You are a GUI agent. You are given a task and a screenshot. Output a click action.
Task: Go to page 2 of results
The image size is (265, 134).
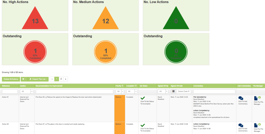tap(61, 79)
